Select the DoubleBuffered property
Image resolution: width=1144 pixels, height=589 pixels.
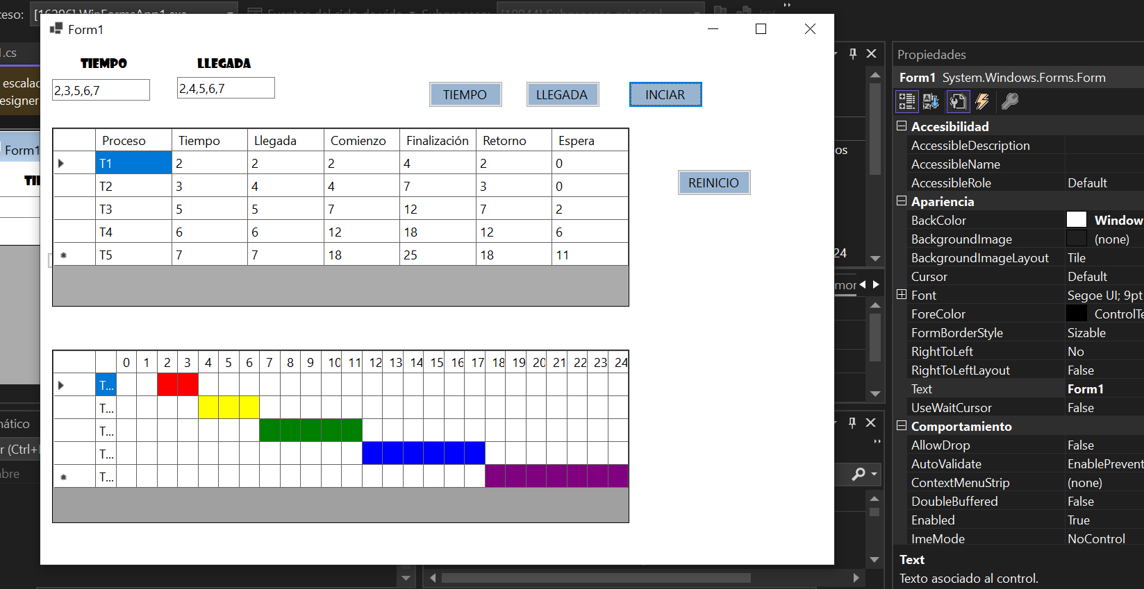987,501
